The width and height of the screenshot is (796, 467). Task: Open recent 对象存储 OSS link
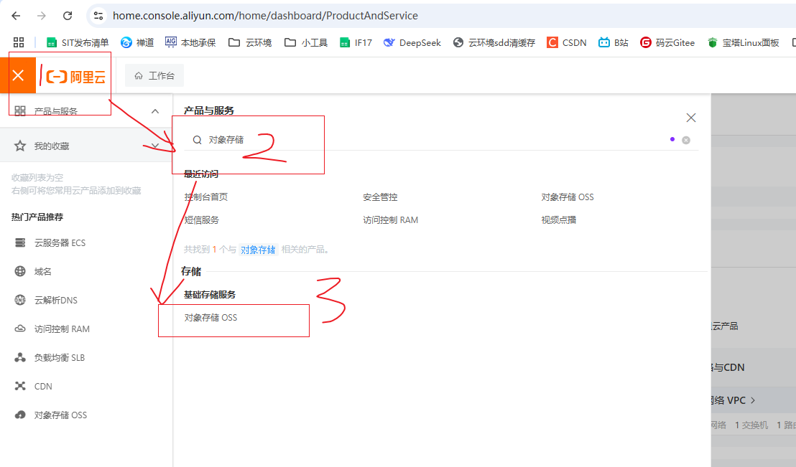click(x=567, y=197)
